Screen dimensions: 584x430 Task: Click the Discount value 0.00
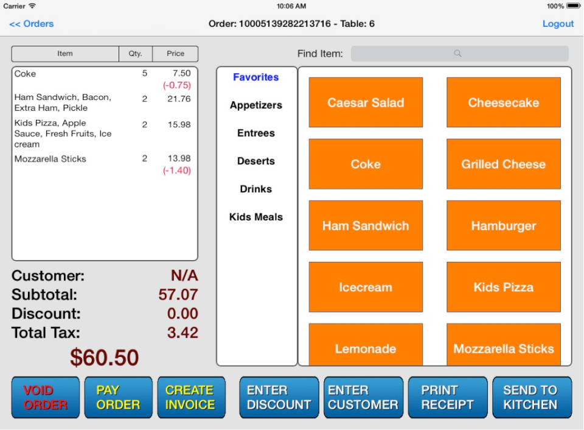coord(182,314)
